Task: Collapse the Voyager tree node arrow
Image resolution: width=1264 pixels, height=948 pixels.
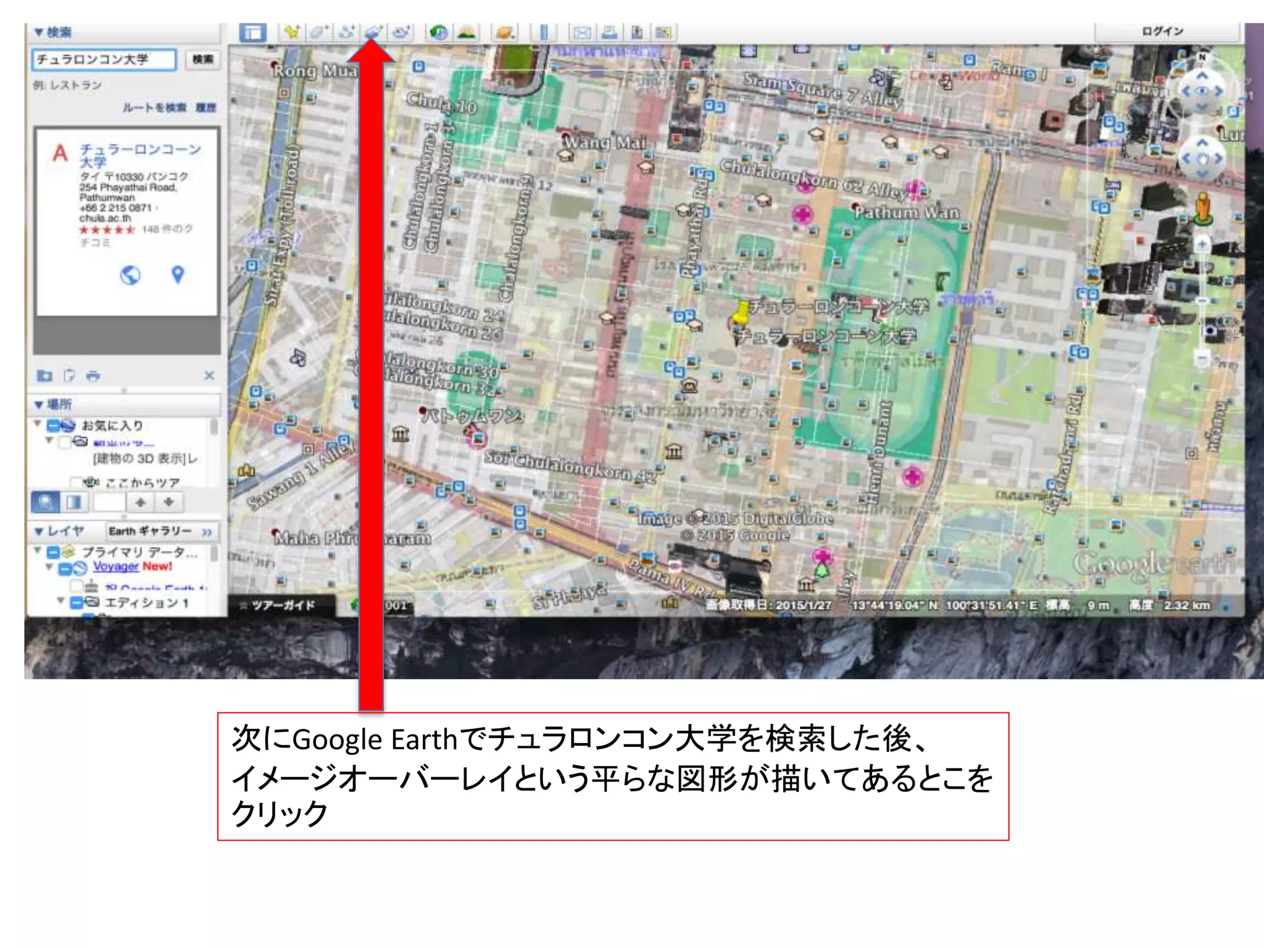Action: 49,566
